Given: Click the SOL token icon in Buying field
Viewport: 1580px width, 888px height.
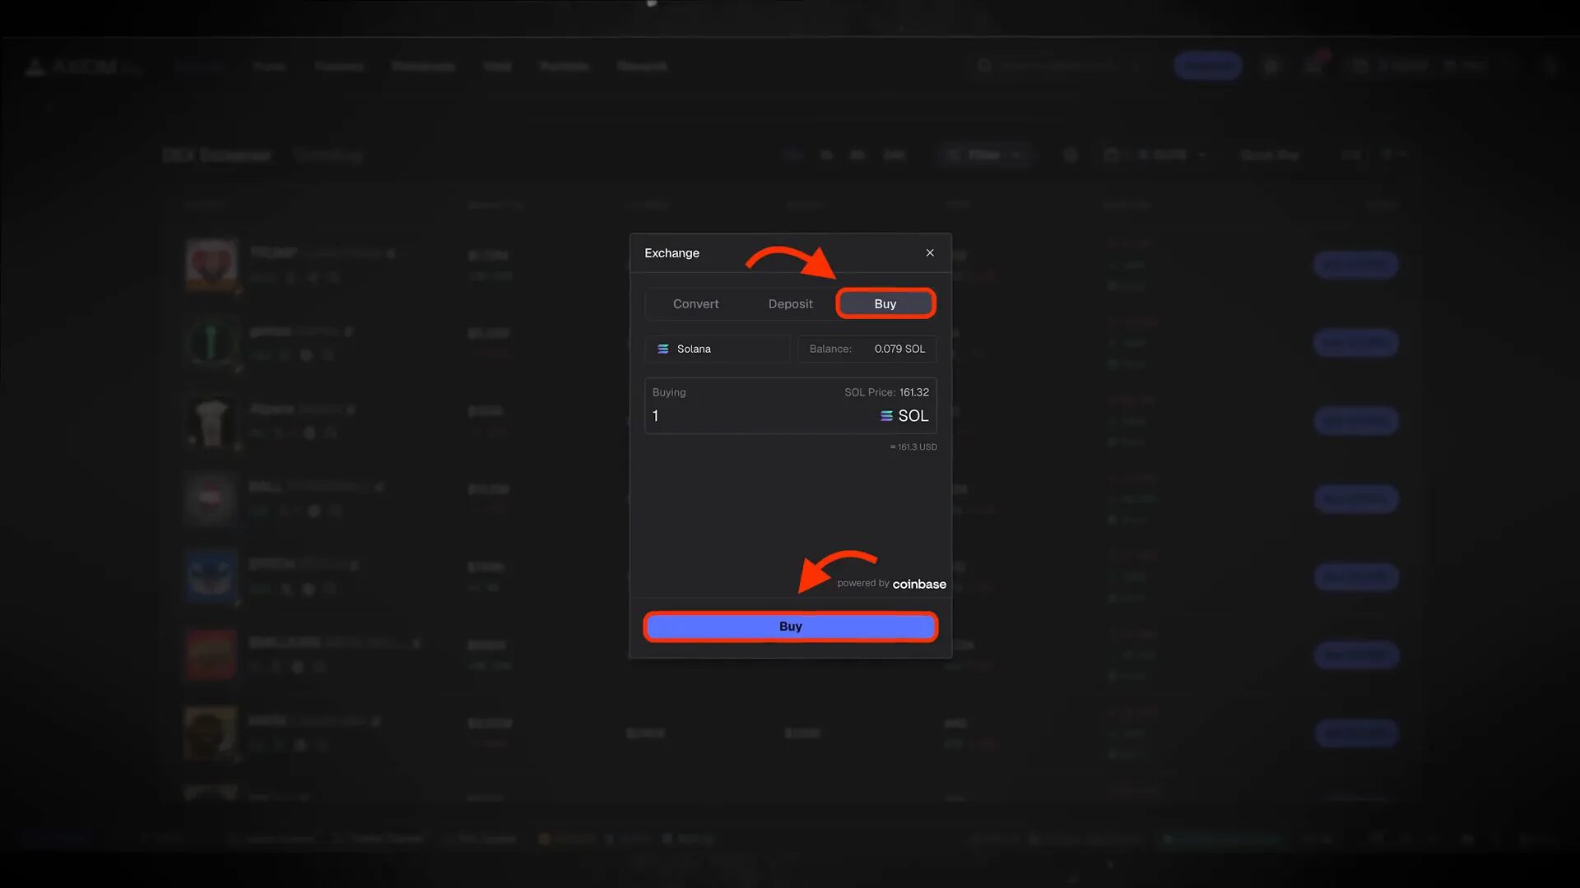Looking at the screenshot, I should point(885,416).
